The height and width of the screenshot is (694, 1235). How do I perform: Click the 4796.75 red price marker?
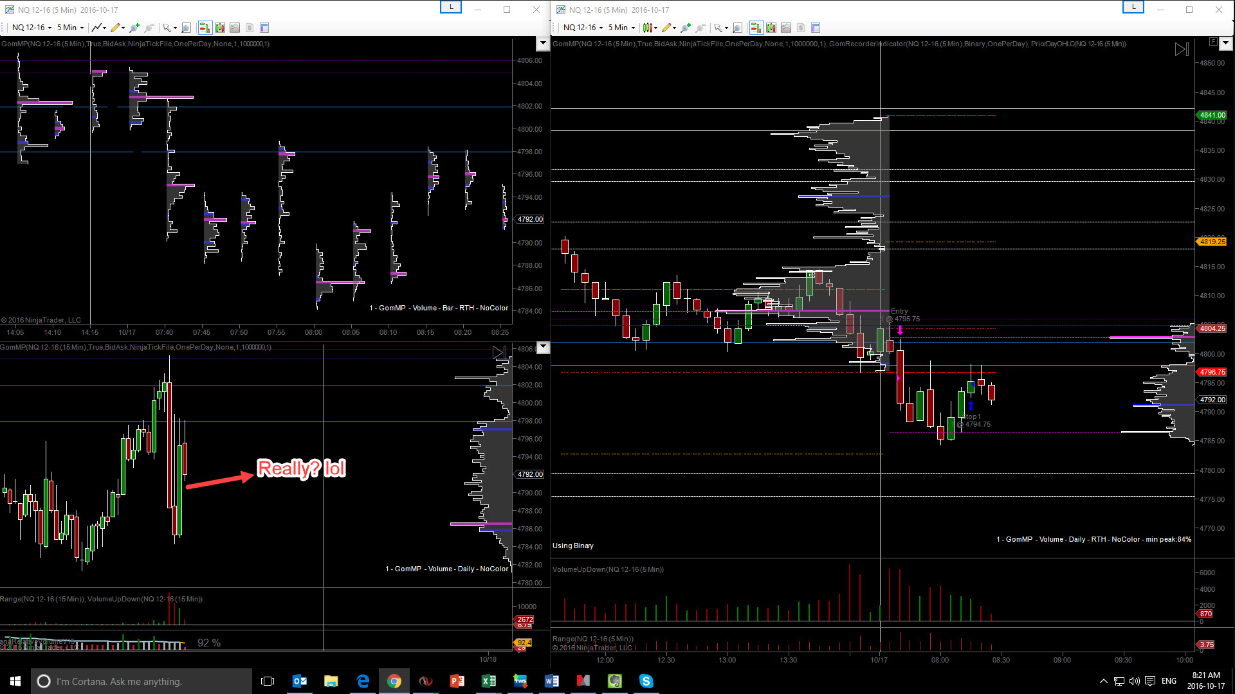1212,372
